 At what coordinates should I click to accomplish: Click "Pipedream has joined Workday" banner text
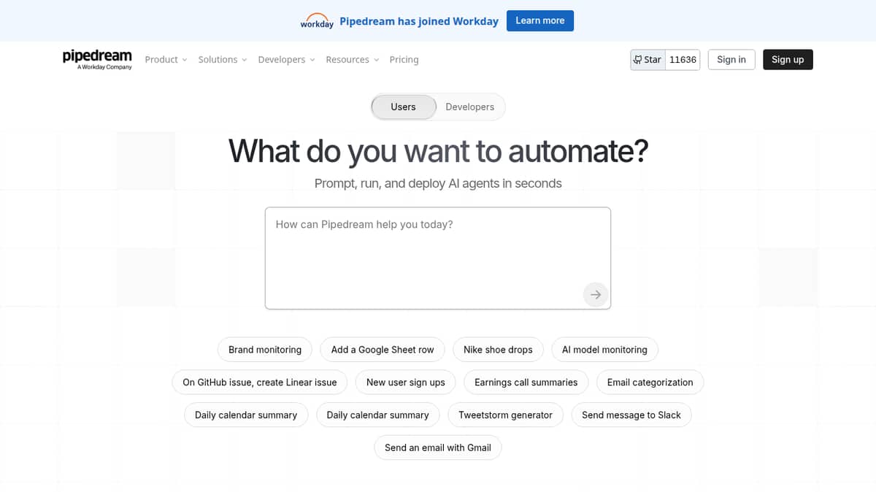pos(419,21)
